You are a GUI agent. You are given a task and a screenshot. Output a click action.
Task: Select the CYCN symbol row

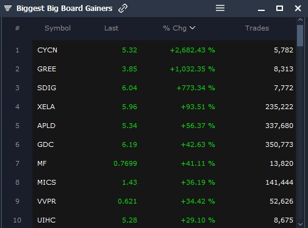tap(164, 50)
